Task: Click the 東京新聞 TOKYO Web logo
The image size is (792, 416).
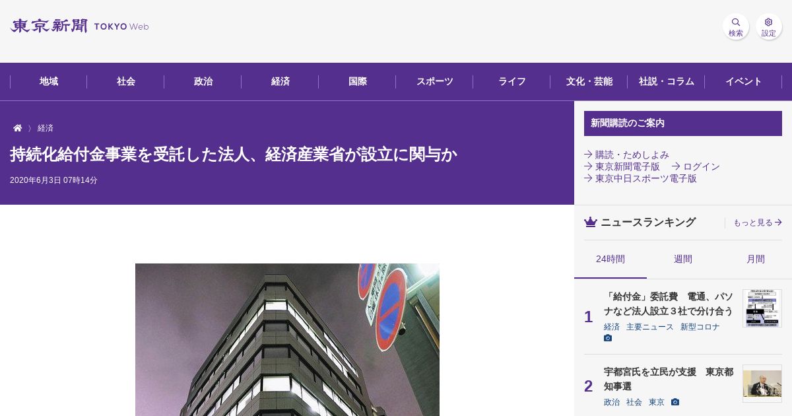Action: (x=80, y=26)
